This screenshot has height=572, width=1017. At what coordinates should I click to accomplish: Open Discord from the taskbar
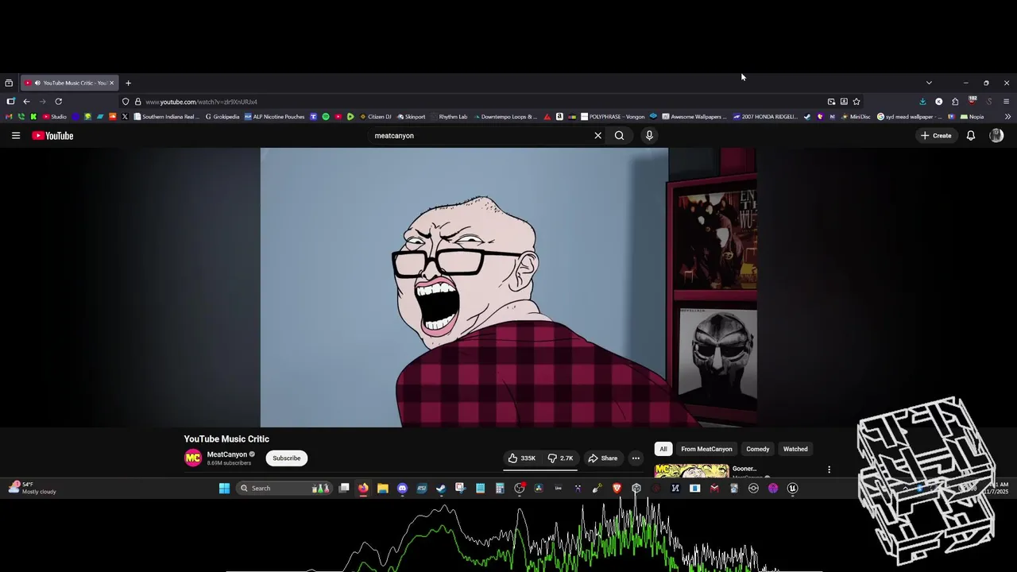click(402, 489)
